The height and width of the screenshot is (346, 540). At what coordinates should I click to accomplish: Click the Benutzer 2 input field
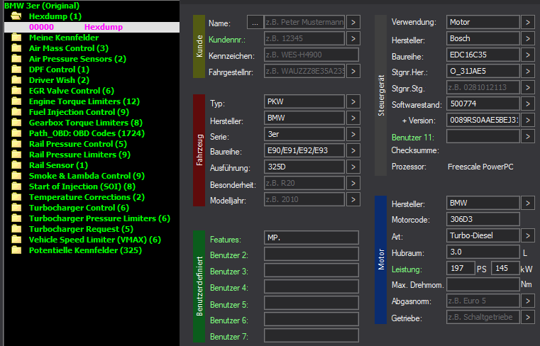(312, 254)
